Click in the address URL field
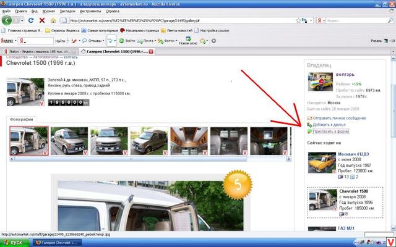The width and height of the screenshot is (396, 247). point(182,20)
